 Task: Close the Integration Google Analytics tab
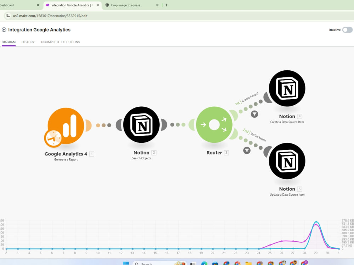[x=98, y=5]
